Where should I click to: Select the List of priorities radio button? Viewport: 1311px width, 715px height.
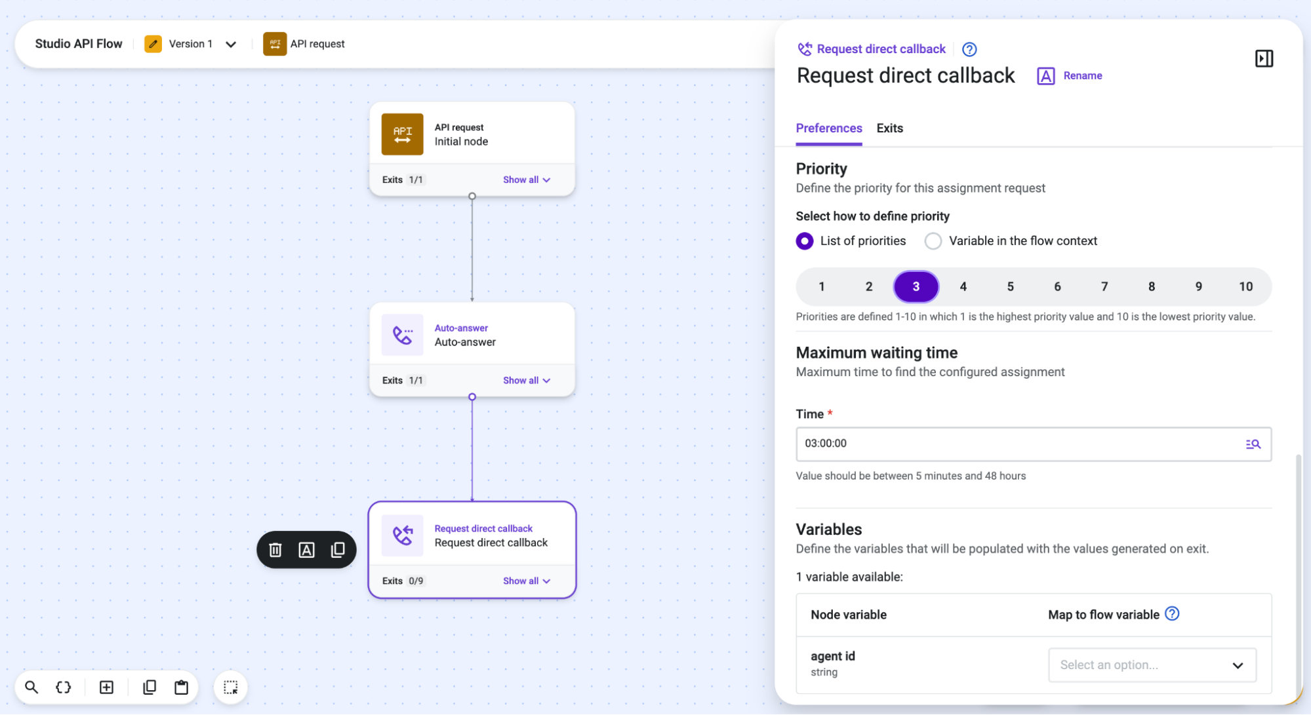805,241
